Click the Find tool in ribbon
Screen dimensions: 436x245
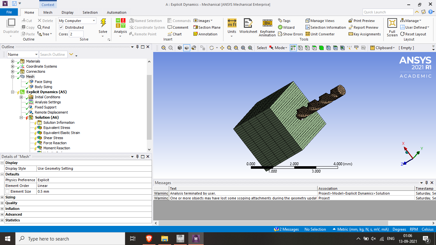click(x=44, y=27)
